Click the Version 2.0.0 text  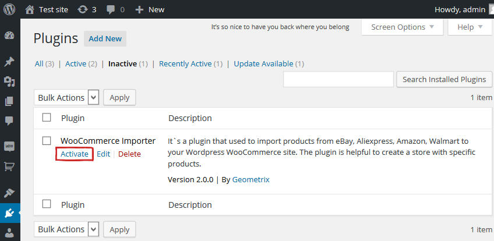(190, 180)
